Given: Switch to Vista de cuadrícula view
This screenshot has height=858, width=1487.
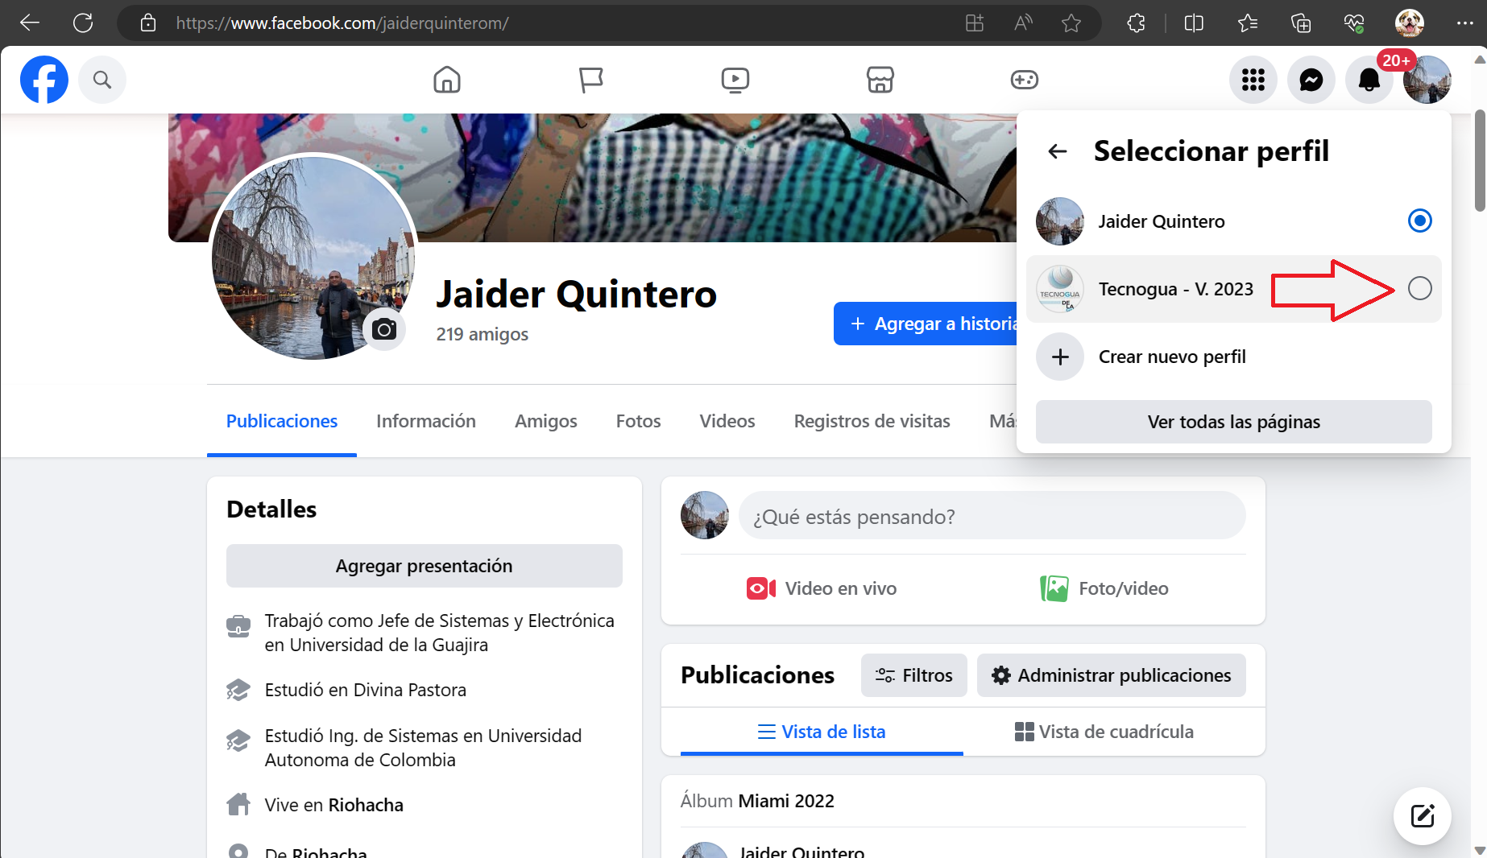Looking at the screenshot, I should [x=1104, y=732].
